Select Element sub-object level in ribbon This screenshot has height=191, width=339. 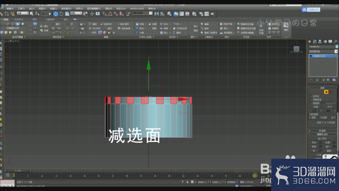click(x=23, y=24)
